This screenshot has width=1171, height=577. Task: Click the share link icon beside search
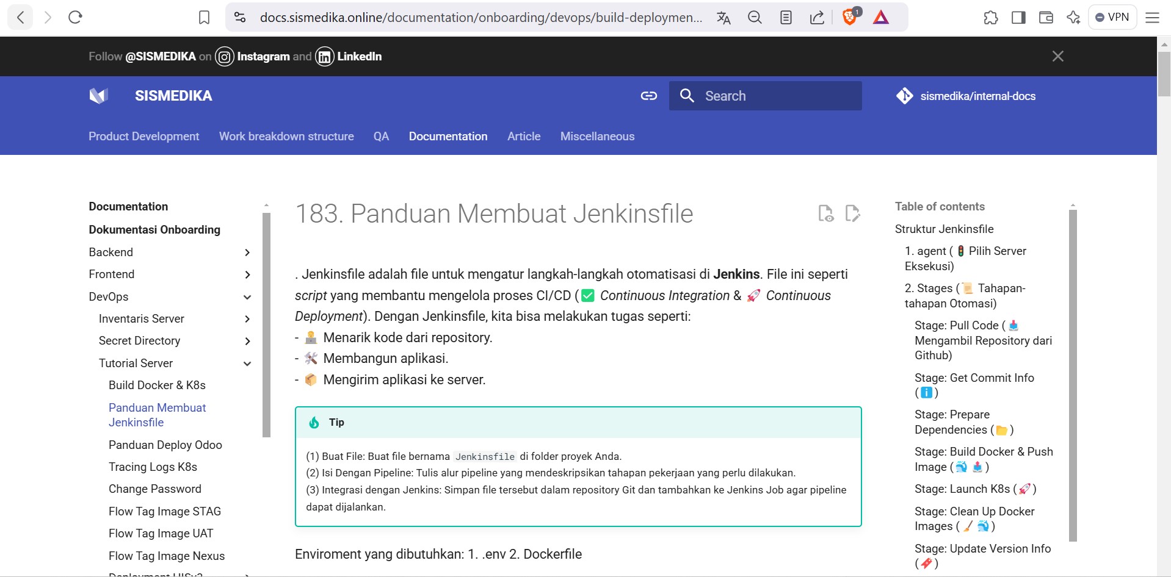coord(648,96)
